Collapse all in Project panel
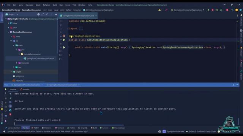Image resolution: width=243 pixels, height=136 pixels. click(47, 14)
